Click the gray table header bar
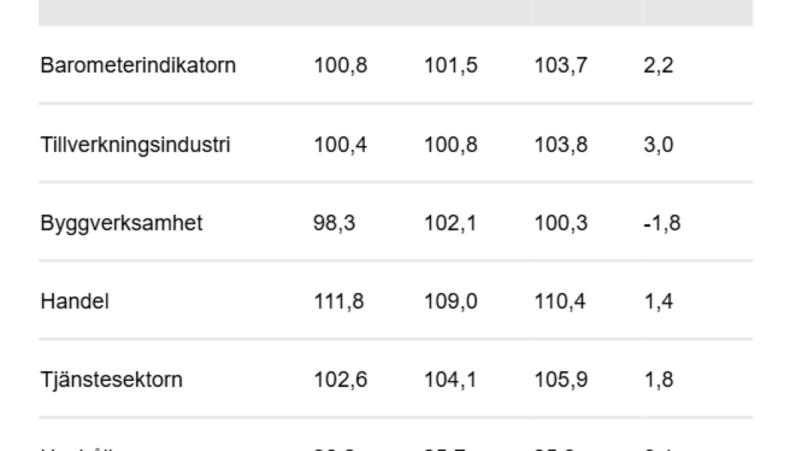This screenshot has height=451, width=790. 395,12
